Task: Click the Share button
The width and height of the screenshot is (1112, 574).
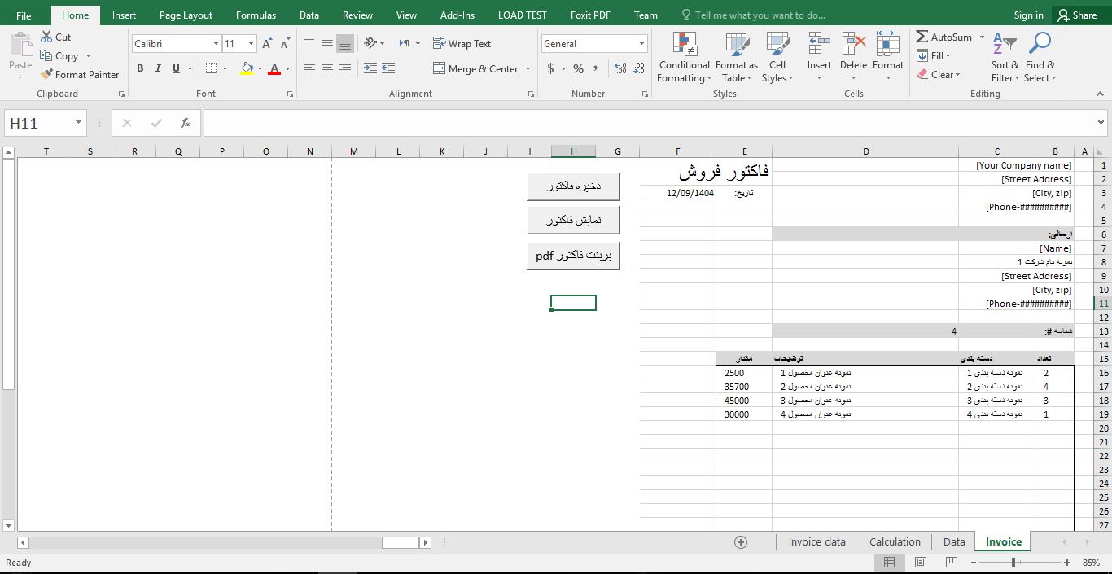Action: 1076,15
